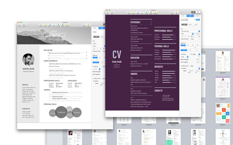Click Chart icon in John Doe resume window
The width and height of the screenshot is (233, 145).
click(50, 24)
